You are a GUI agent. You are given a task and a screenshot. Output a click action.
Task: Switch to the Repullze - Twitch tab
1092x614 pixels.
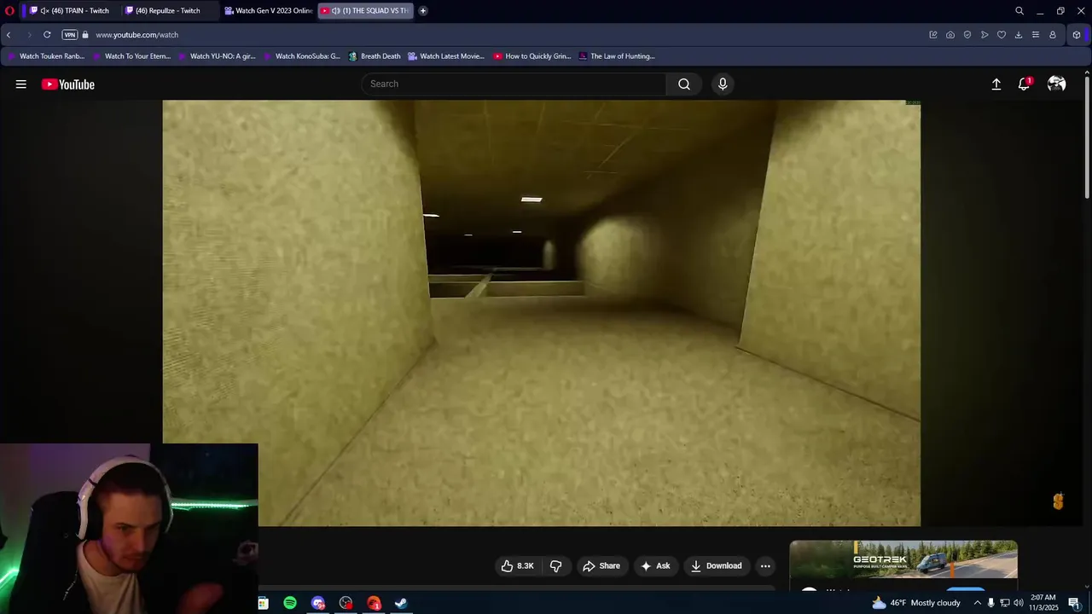click(168, 11)
